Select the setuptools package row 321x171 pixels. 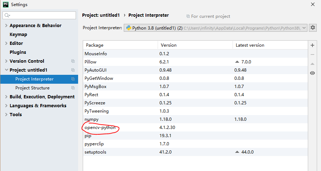tap(195, 152)
